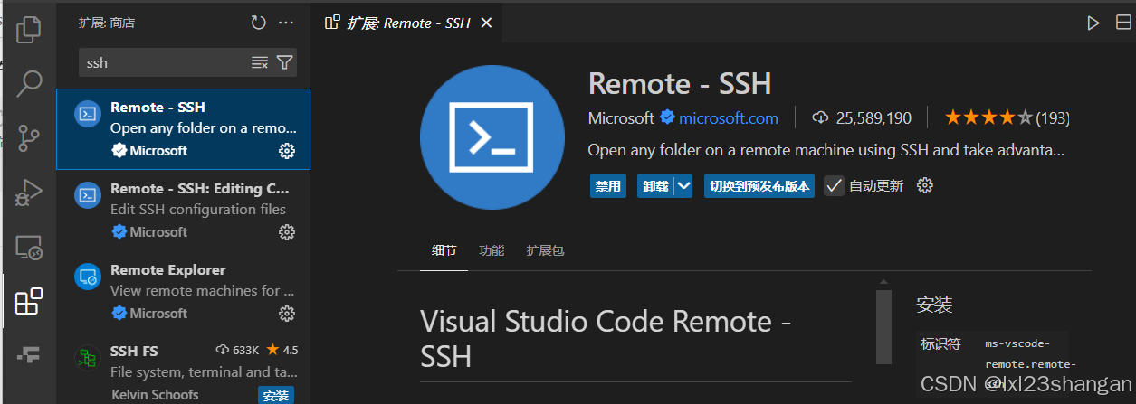Image resolution: width=1136 pixels, height=404 pixels.
Task: Select Remote - SSH: Editing Configuration extension
Action: pos(184,211)
